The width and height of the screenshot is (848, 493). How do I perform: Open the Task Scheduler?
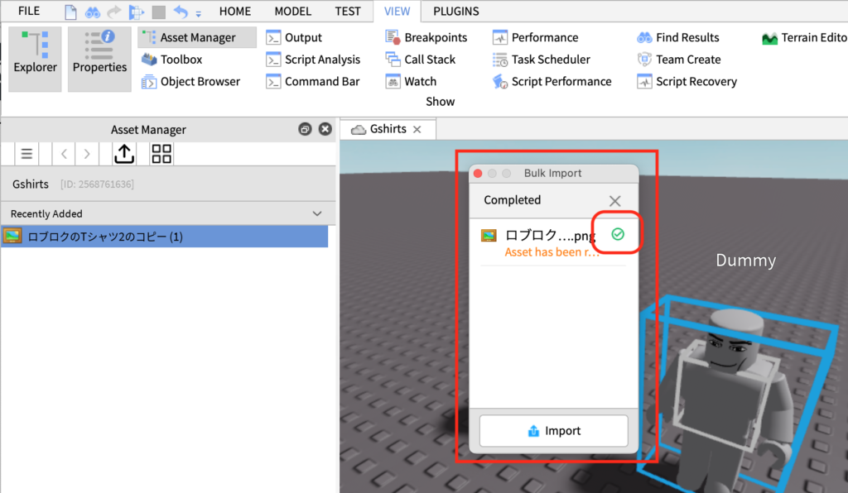click(542, 60)
